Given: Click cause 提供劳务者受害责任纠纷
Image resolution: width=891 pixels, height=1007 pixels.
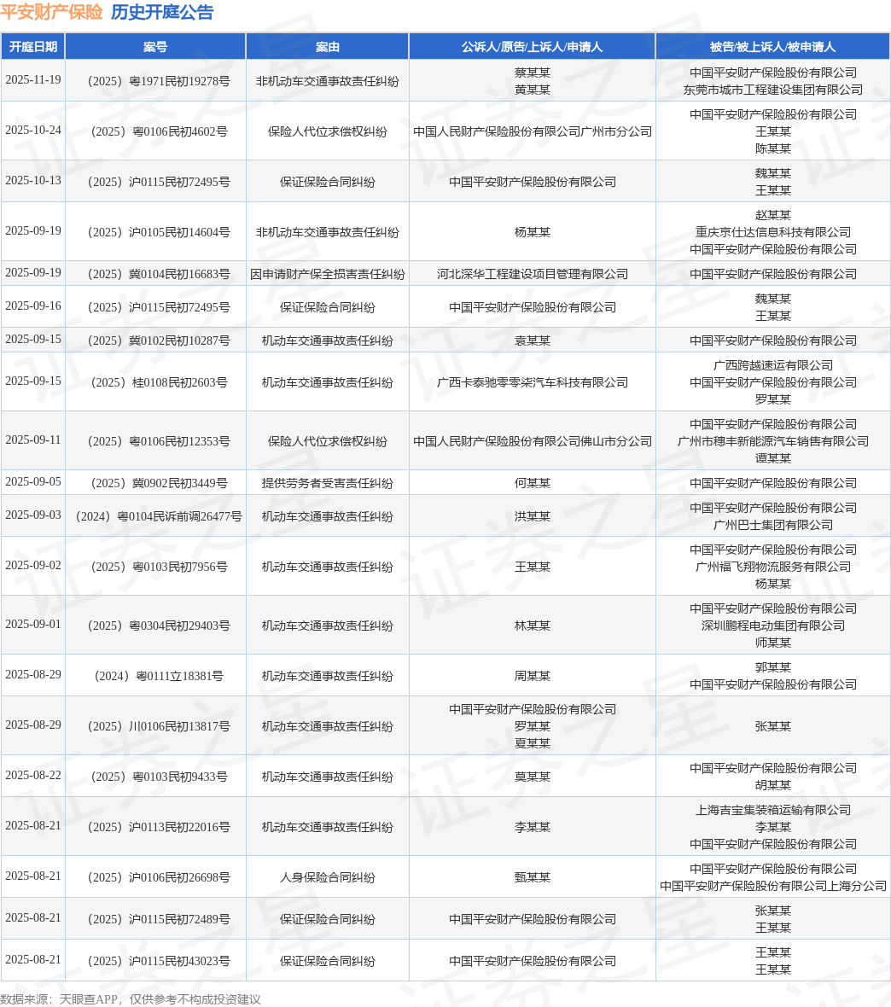Looking at the screenshot, I should coord(328,483).
